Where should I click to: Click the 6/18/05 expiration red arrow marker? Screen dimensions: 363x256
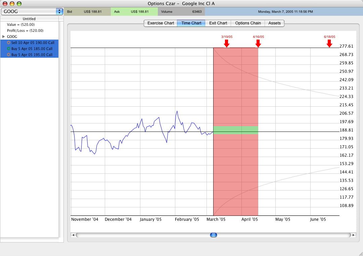click(329, 43)
